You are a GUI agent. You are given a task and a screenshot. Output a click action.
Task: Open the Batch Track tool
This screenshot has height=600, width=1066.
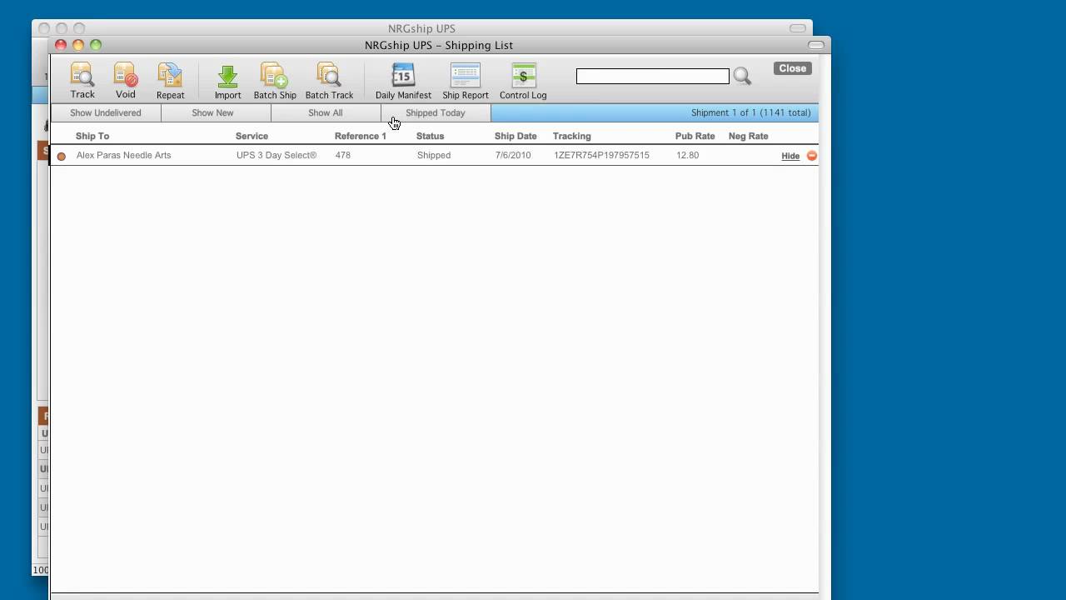coord(329,81)
